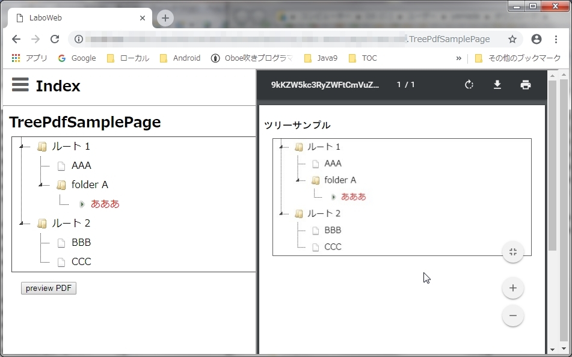Click the preview PDF button
Screen dimensions: 572x357
(49, 288)
